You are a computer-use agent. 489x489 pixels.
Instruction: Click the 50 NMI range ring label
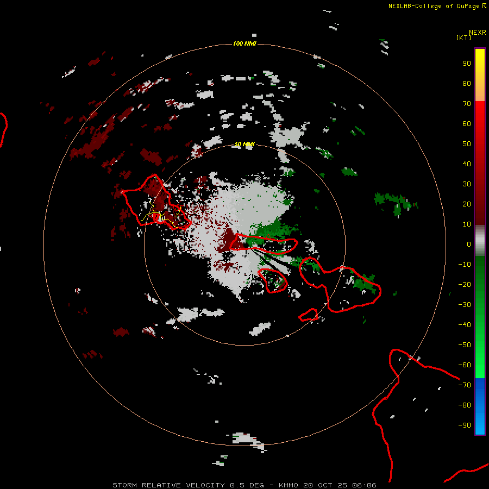tap(244, 144)
